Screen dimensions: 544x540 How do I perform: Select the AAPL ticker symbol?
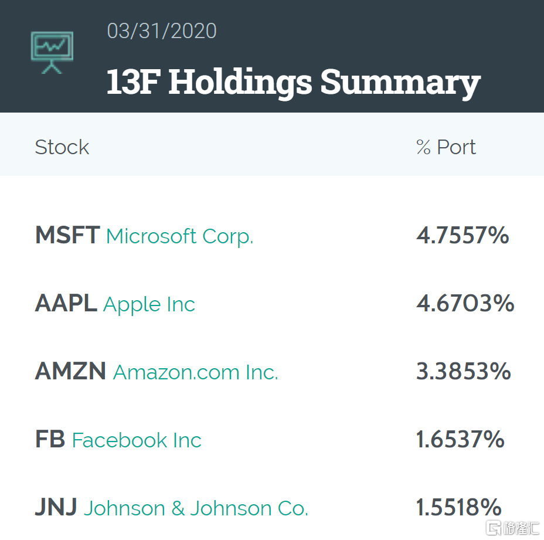tap(66, 304)
